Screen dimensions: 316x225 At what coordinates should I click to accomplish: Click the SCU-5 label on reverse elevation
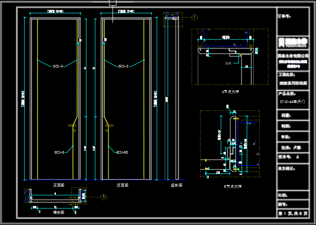pos(123,66)
